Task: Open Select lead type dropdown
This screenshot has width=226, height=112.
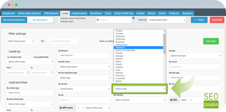Action: click(x=195, y=56)
